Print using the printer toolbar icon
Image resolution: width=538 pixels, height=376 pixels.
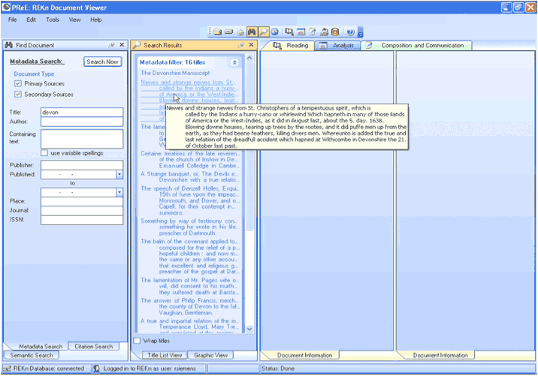tap(240, 32)
